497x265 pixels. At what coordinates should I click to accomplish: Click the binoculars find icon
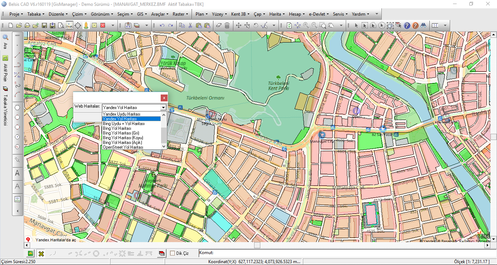click(424, 25)
